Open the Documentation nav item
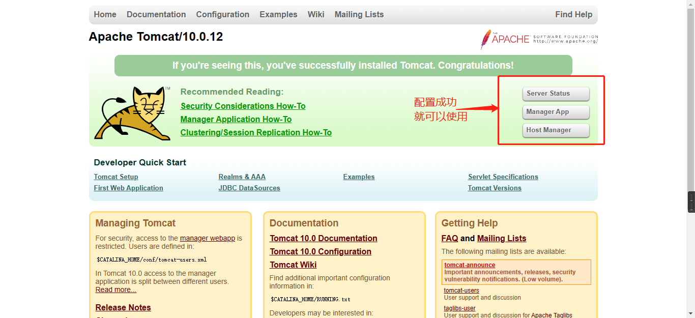The width and height of the screenshot is (695, 318). coord(156,14)
